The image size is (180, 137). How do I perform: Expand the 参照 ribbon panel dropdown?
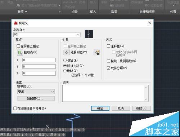point(26,12)
